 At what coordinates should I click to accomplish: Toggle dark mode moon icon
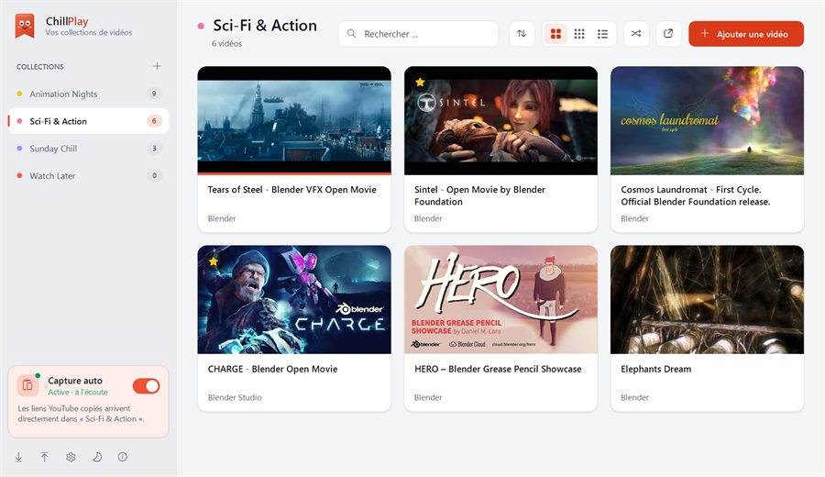click(97, 457)
